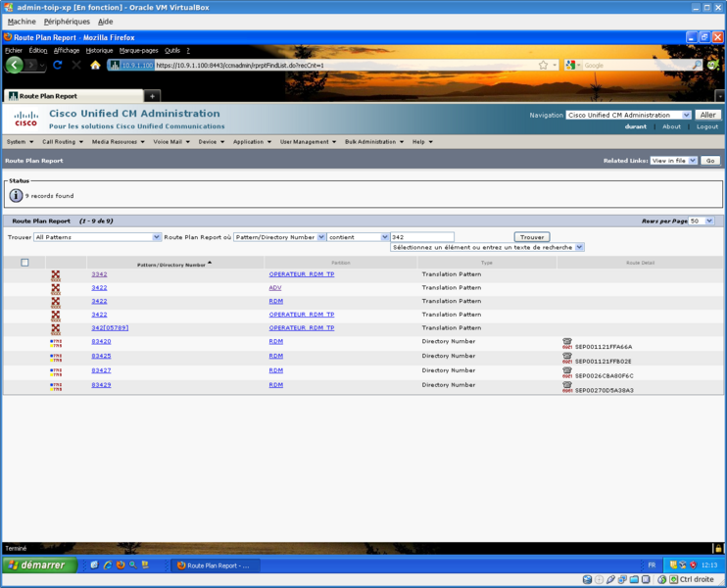The image size is (727, 588).
Task: Click the Firefox home icon
Action: pos(95,65)
